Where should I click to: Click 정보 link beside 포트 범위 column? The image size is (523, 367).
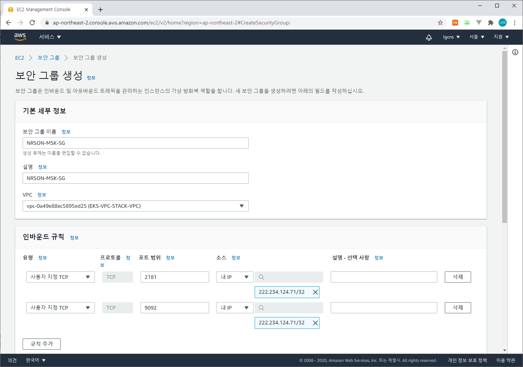click(171, 258)
